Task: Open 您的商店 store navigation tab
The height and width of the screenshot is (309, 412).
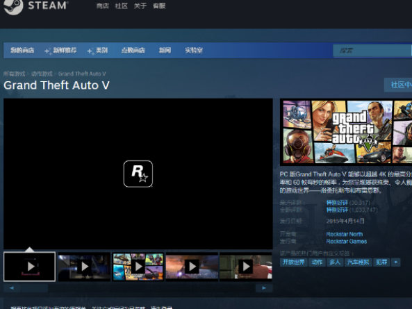Action: [x=22, y=50]
